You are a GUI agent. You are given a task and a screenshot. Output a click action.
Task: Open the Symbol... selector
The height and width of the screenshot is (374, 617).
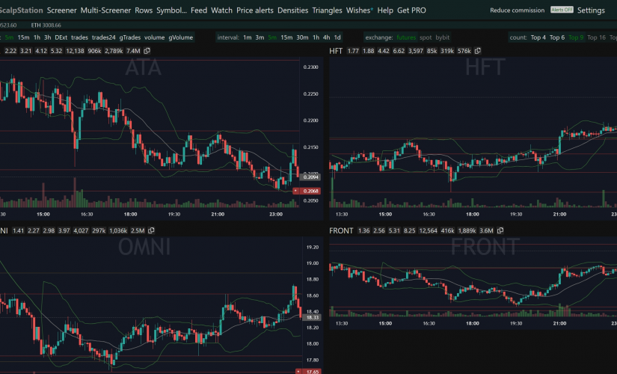click(171, 10)
